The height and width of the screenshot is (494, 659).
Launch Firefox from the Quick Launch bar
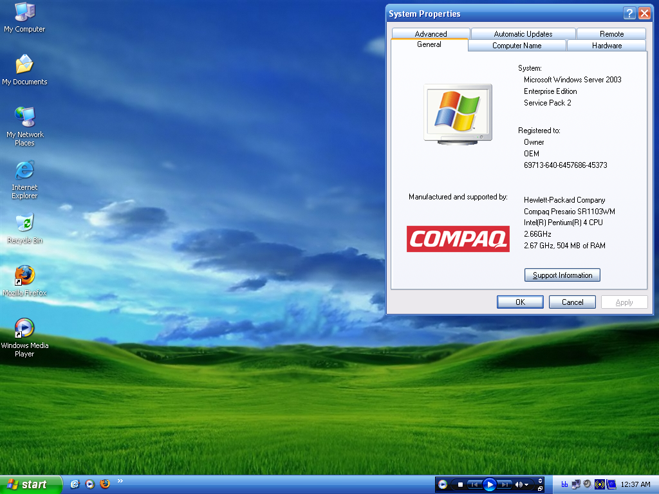point(105,484)
